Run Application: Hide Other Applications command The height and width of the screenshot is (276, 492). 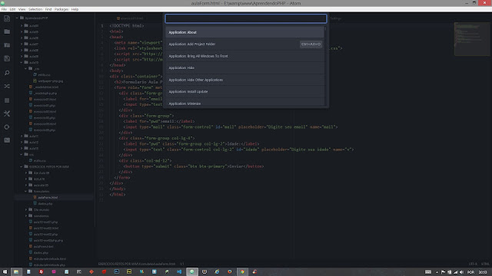(244, 80)
